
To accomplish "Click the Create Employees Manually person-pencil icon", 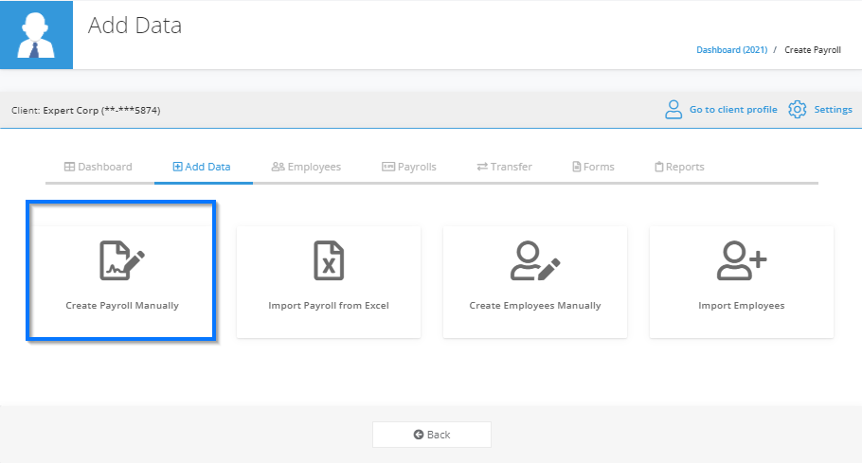I will click(535, 260).
